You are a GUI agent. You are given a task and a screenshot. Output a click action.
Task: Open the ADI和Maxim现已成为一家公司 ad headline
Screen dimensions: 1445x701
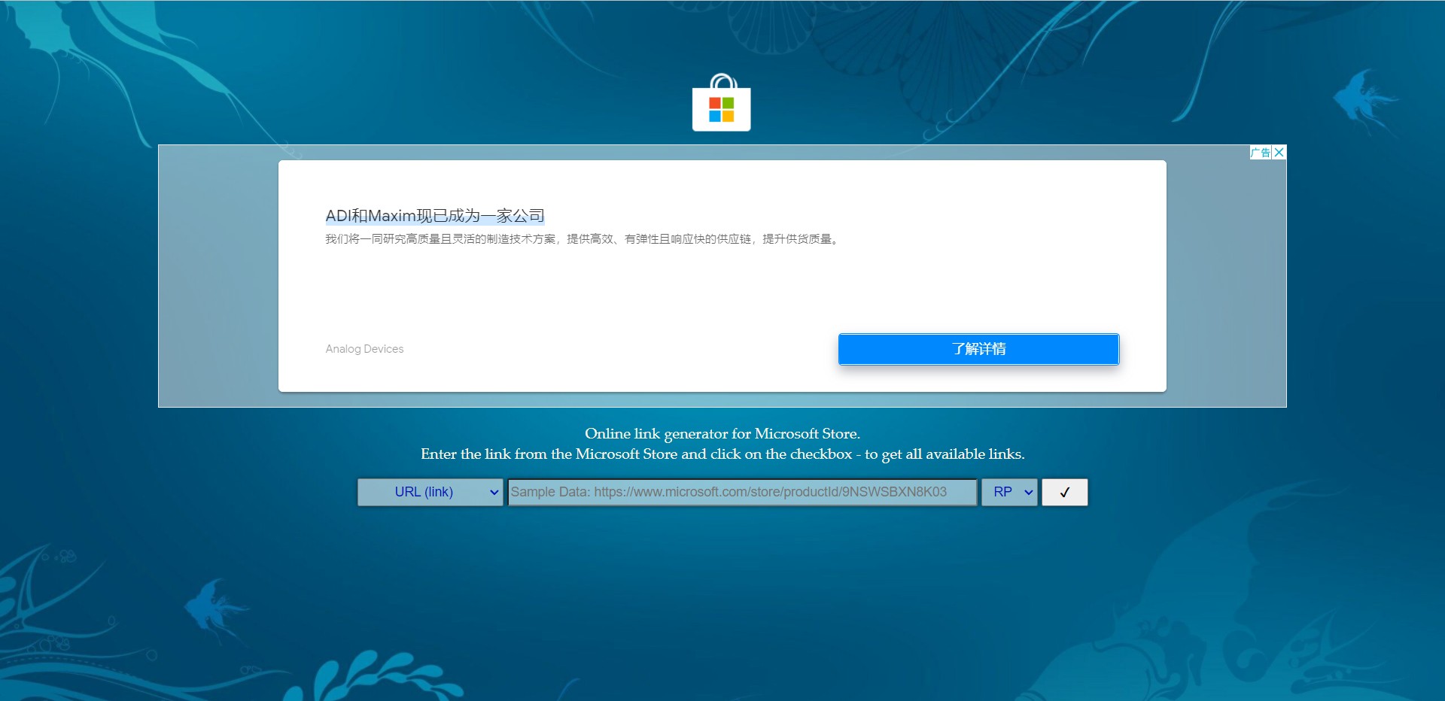click(x=435, y=216)
